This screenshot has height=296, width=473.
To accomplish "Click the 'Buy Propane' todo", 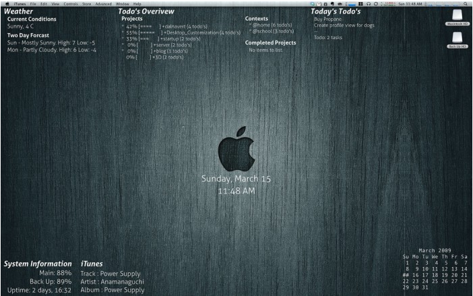I will [x=328, y=19].
